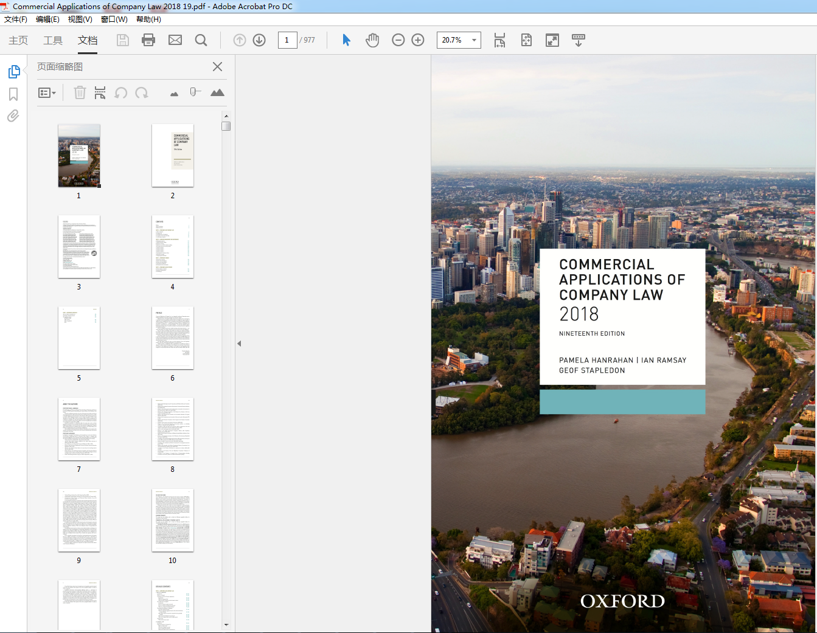The image size is (817, 633).
Task: Open bookmarks panel icon
Action: click(13, 94)
